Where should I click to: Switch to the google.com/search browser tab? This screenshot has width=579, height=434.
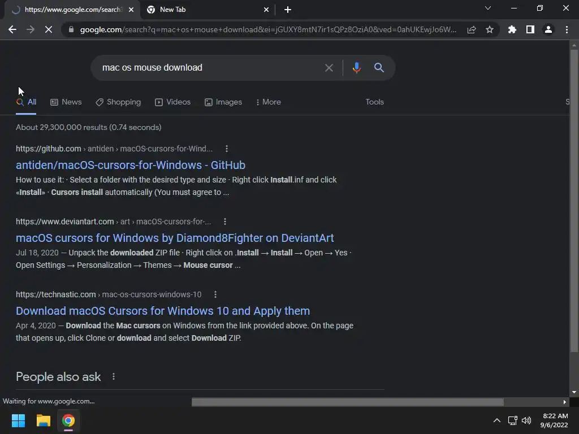(x=72, y=10)
